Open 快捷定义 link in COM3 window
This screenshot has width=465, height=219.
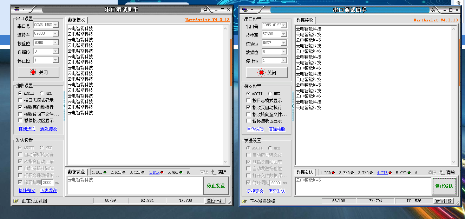(27, 191)
